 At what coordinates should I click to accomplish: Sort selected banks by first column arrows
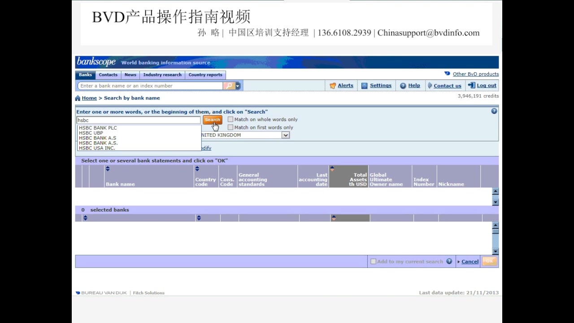pos(85,218)
